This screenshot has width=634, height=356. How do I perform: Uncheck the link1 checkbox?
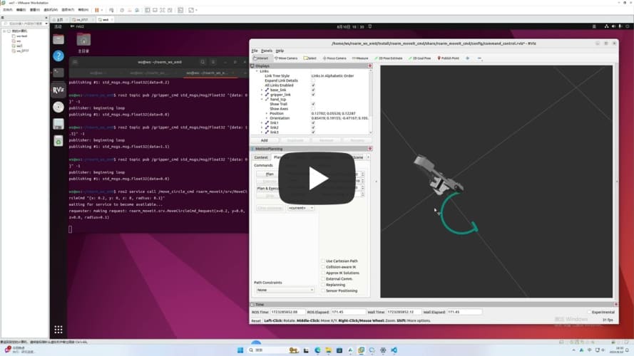pos(313,122)
